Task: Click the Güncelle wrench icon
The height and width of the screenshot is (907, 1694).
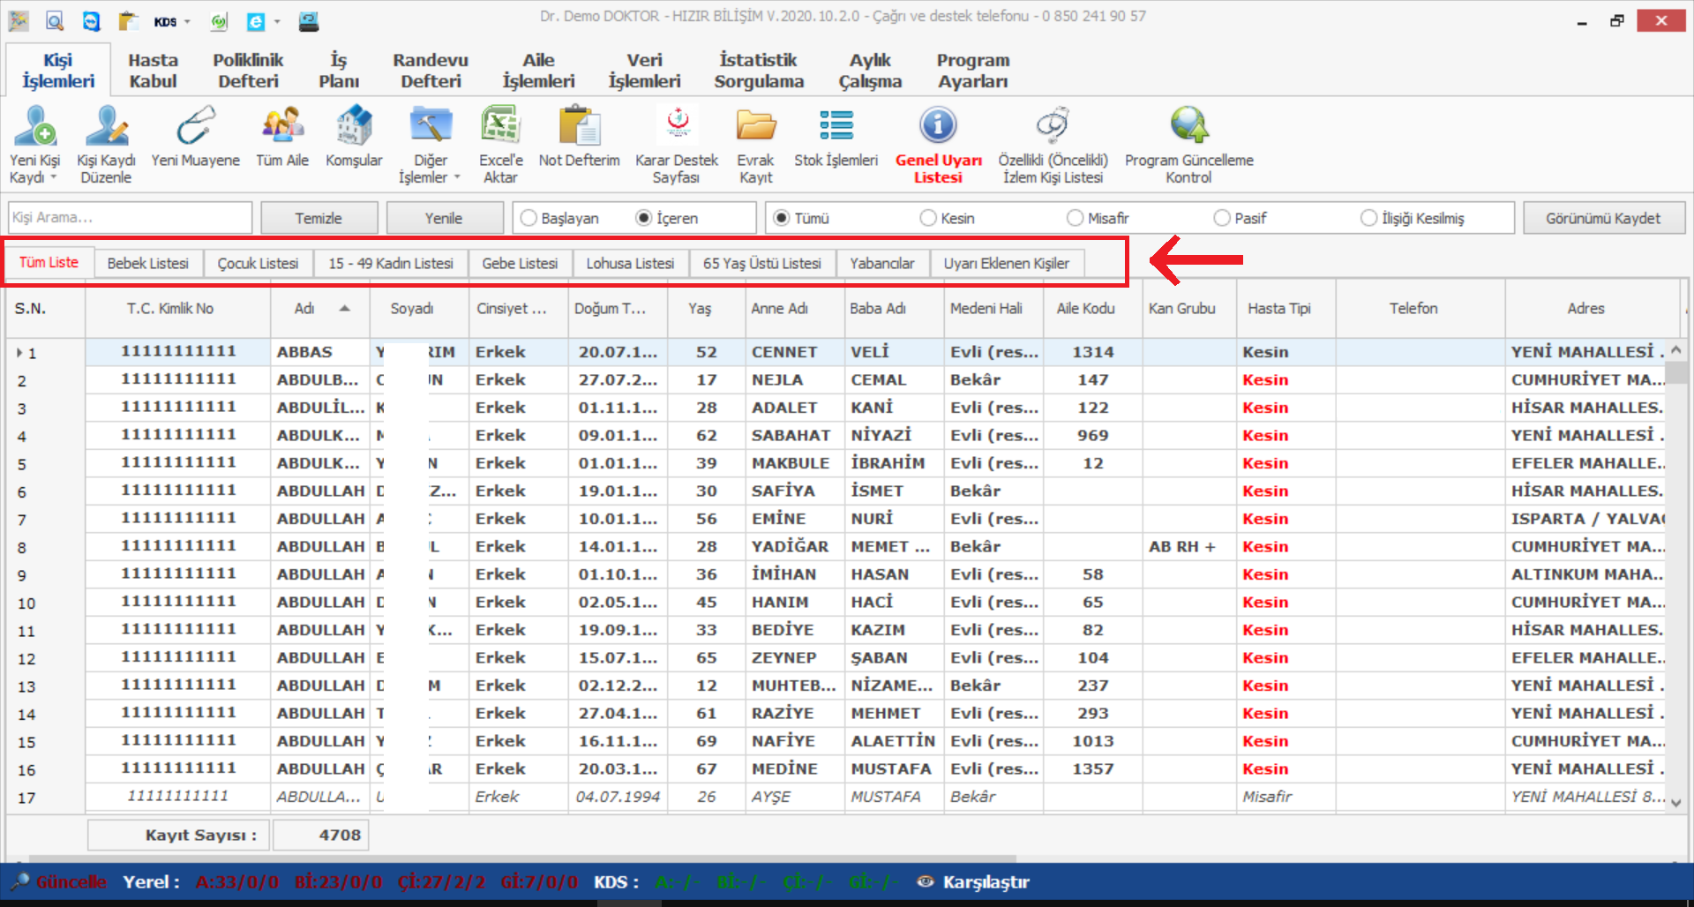Action: [19, 881]
